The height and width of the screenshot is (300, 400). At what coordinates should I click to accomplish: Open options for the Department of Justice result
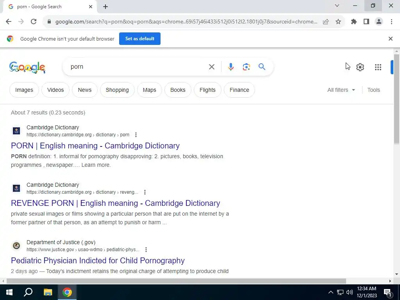[x=146, y=250]
